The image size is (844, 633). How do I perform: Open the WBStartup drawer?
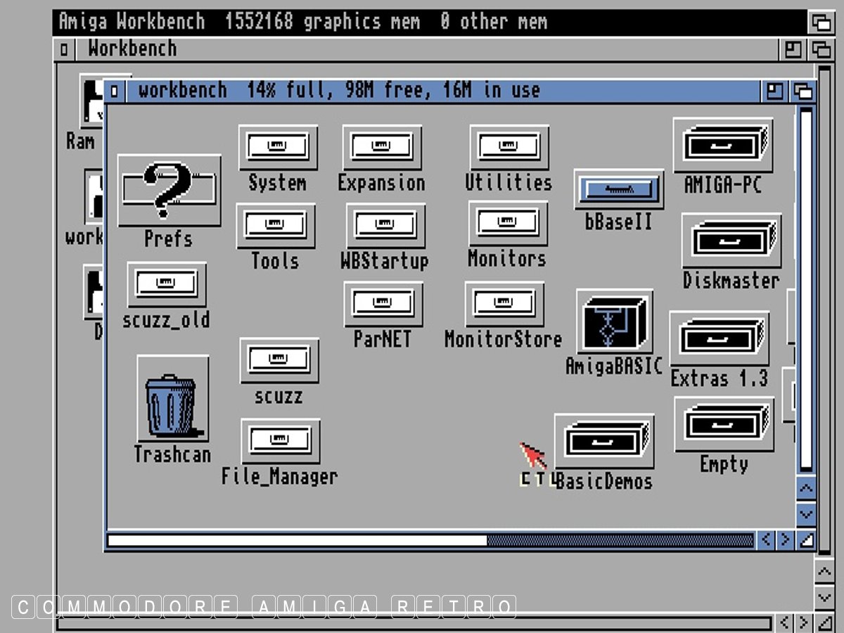point(385,226)
